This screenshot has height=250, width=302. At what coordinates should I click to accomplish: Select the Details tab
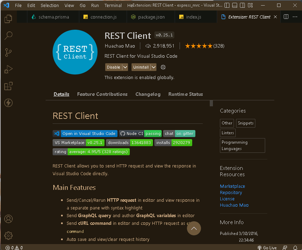click(x=61, y=94)
